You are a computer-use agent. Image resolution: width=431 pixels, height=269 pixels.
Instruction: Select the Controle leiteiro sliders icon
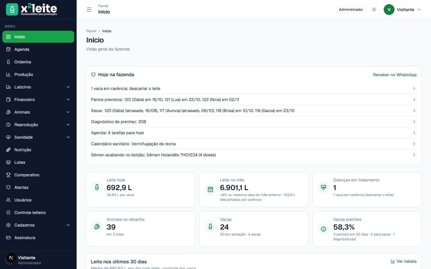[8, 213]
